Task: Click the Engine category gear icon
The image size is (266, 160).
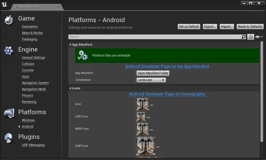Action: [x=9, y=51]
